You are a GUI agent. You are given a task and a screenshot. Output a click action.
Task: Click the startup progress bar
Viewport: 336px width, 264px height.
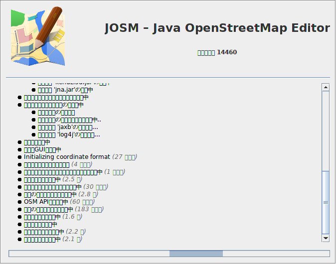[x=169, y=254]
